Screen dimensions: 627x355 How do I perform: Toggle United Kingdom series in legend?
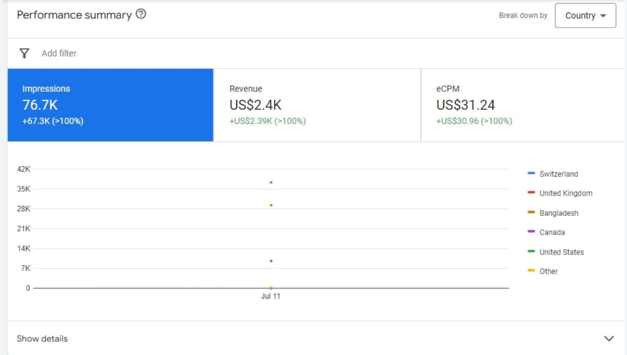click(x=560, y=193)
